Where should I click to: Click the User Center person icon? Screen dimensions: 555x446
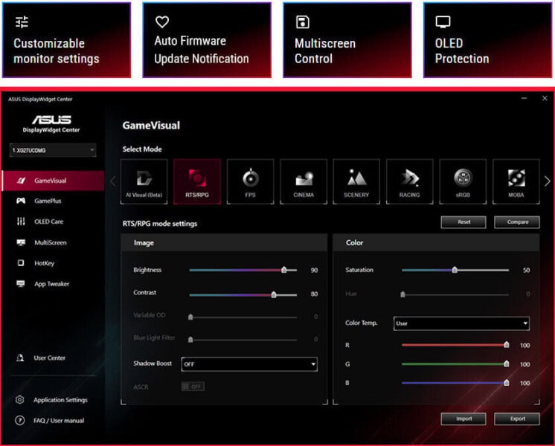tap(20, 358)
